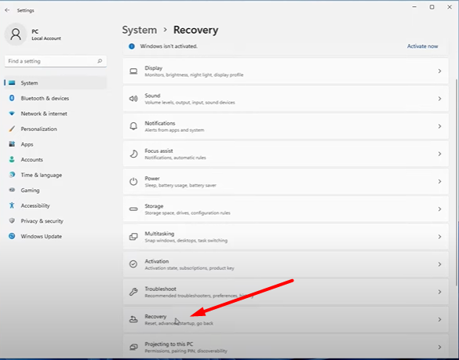Click the Activation checkmark icon
This screenshot has width=459, height=360.
click(133, 264)
